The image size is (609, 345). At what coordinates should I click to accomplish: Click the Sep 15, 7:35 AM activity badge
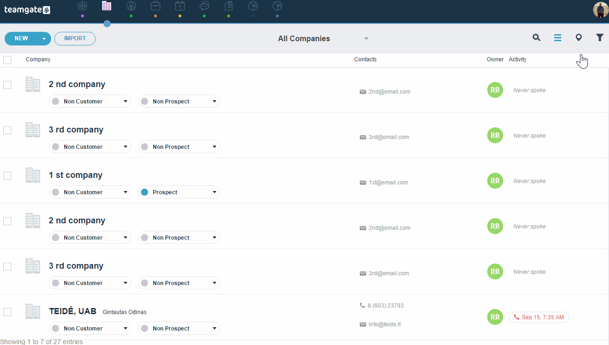[539, 317]
